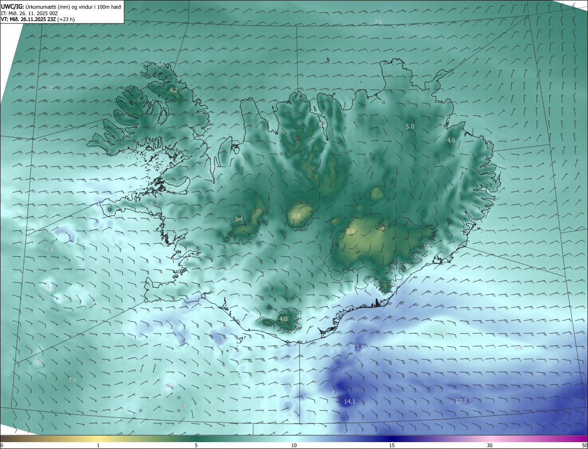Click the 5.0 value in northeast Iceland
Screen dimensions: 588x449
[x=410, y=126]
